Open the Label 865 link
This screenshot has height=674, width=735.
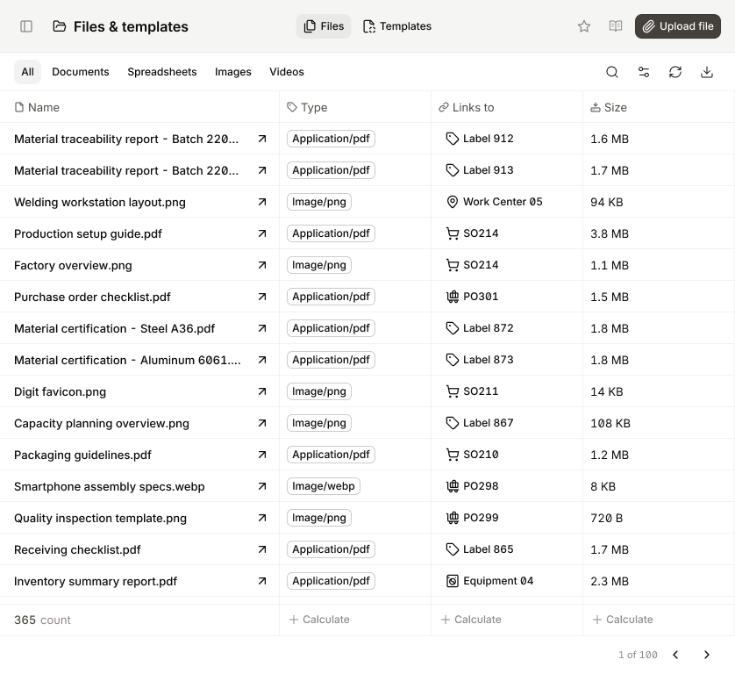(480, 549)
